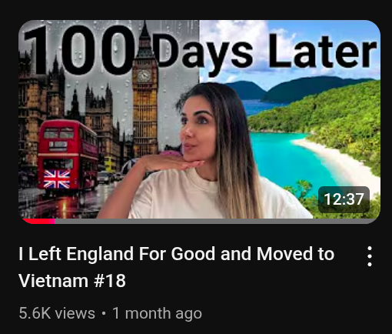Open the "I Left England For Good" title
This screenshot has height=334, width=392.
pyautogui.click(x=177, y=254)
